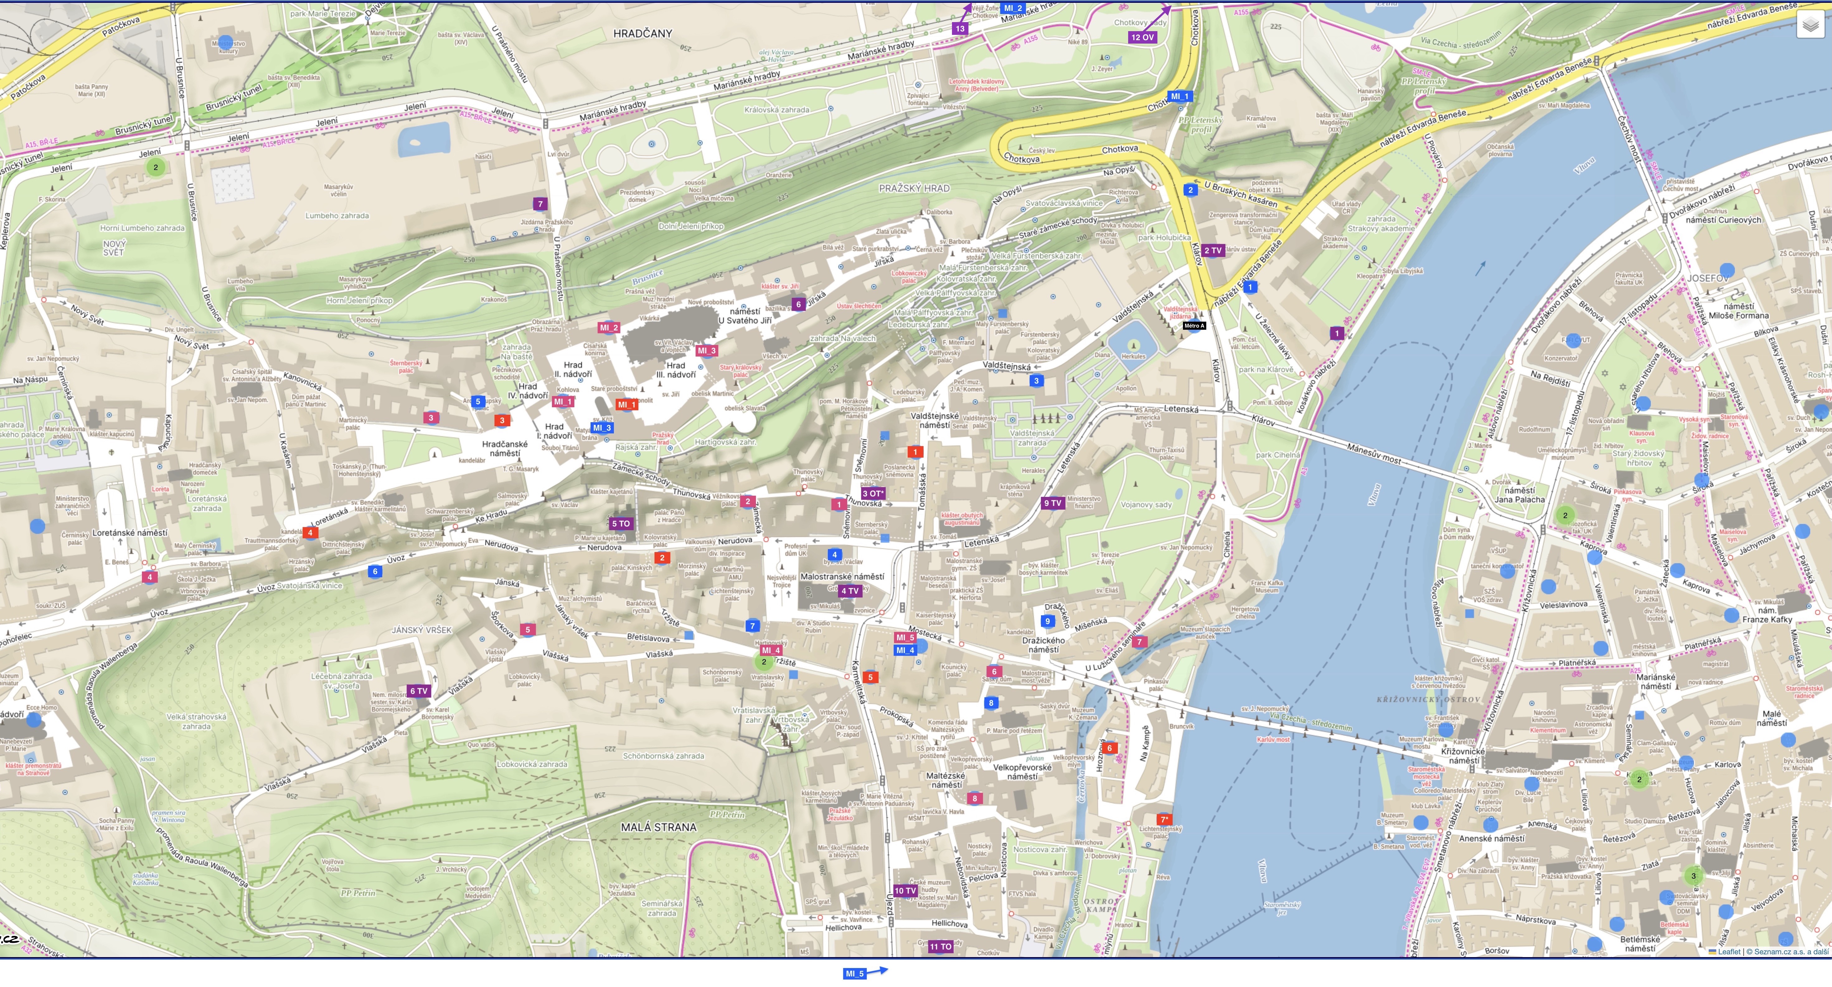Select blue marker 7 near Břetislavova
The width and height of the screenshot is (1832, 987).
click(x=752, y=626)
